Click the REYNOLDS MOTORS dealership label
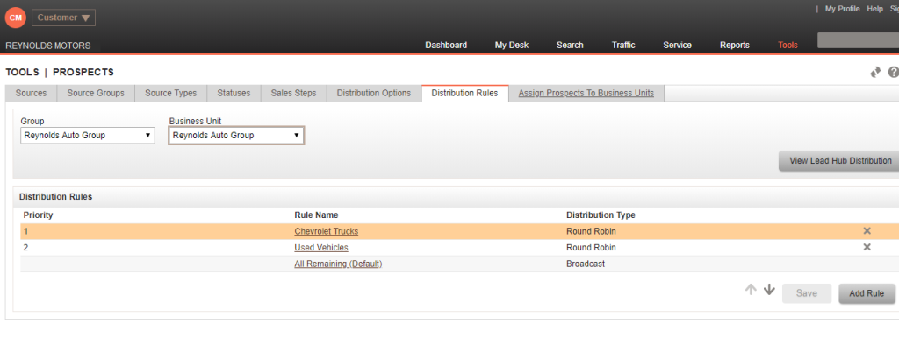 click(x=48, y=46)
